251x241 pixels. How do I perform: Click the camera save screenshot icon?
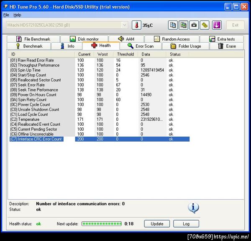[194, 25]
